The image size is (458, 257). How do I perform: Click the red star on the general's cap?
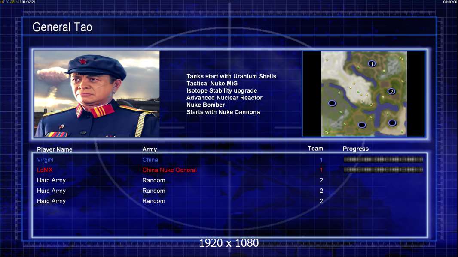(x=83, y=61)
